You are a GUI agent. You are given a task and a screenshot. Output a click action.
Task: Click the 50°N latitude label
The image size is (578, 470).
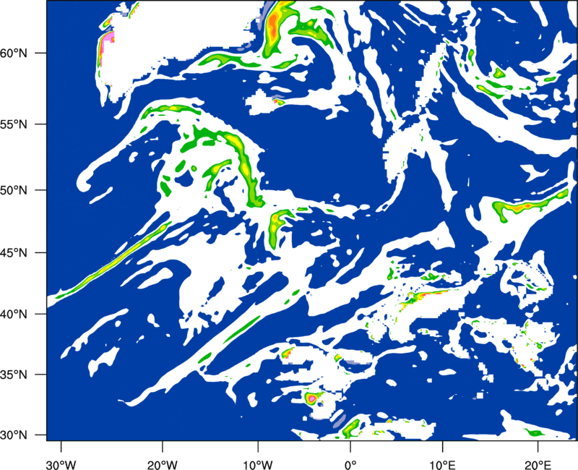pyautogui.click(x=14, y=190)
